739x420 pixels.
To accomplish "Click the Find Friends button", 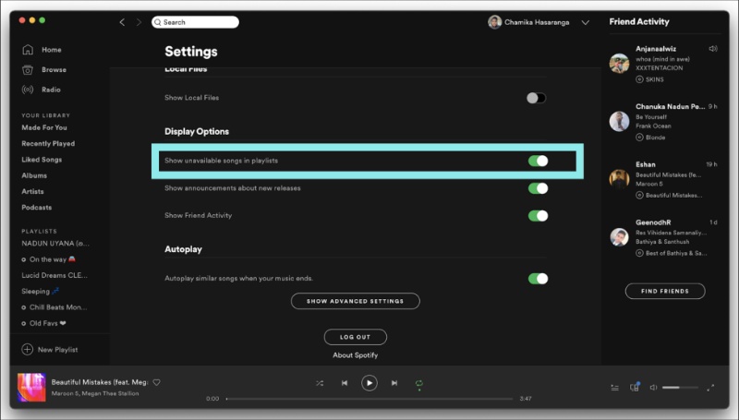I will click(x=665, y=291).
